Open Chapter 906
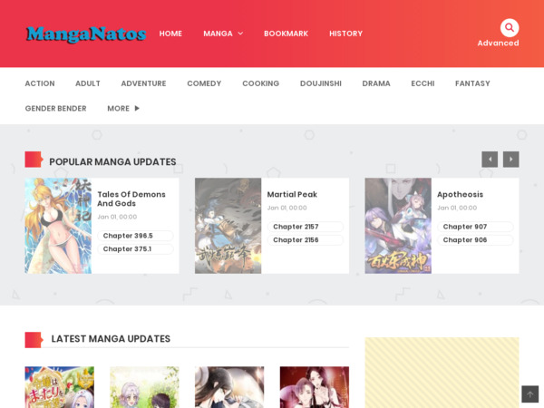 475,240
